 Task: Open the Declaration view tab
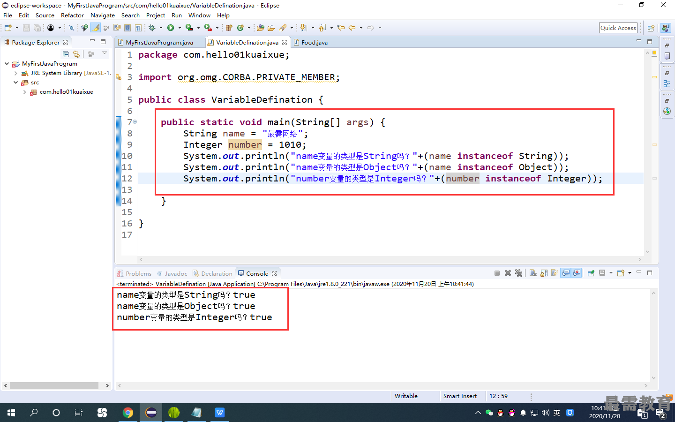212,273
